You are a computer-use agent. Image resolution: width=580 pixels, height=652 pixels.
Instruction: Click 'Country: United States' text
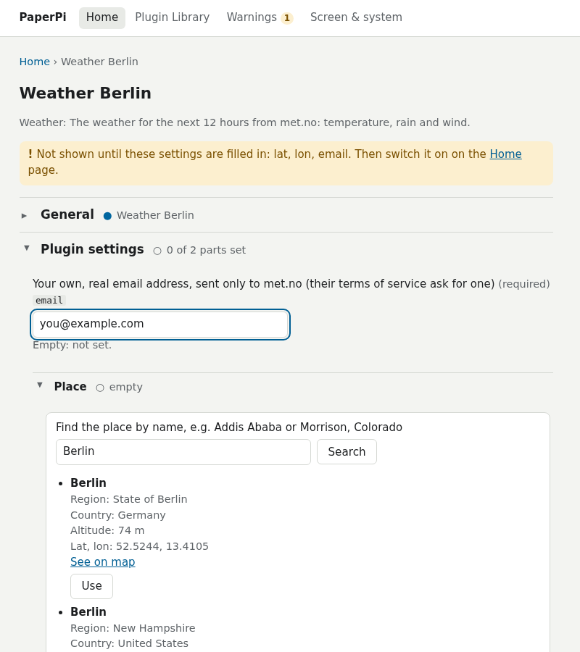click(x=129, y=644)
